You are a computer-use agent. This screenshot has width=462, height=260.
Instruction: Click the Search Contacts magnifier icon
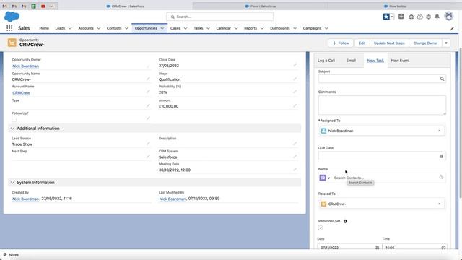coord(441,178)
